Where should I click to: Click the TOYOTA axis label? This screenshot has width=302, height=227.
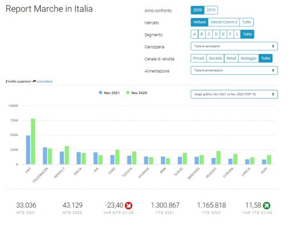[x=128, y=172]
